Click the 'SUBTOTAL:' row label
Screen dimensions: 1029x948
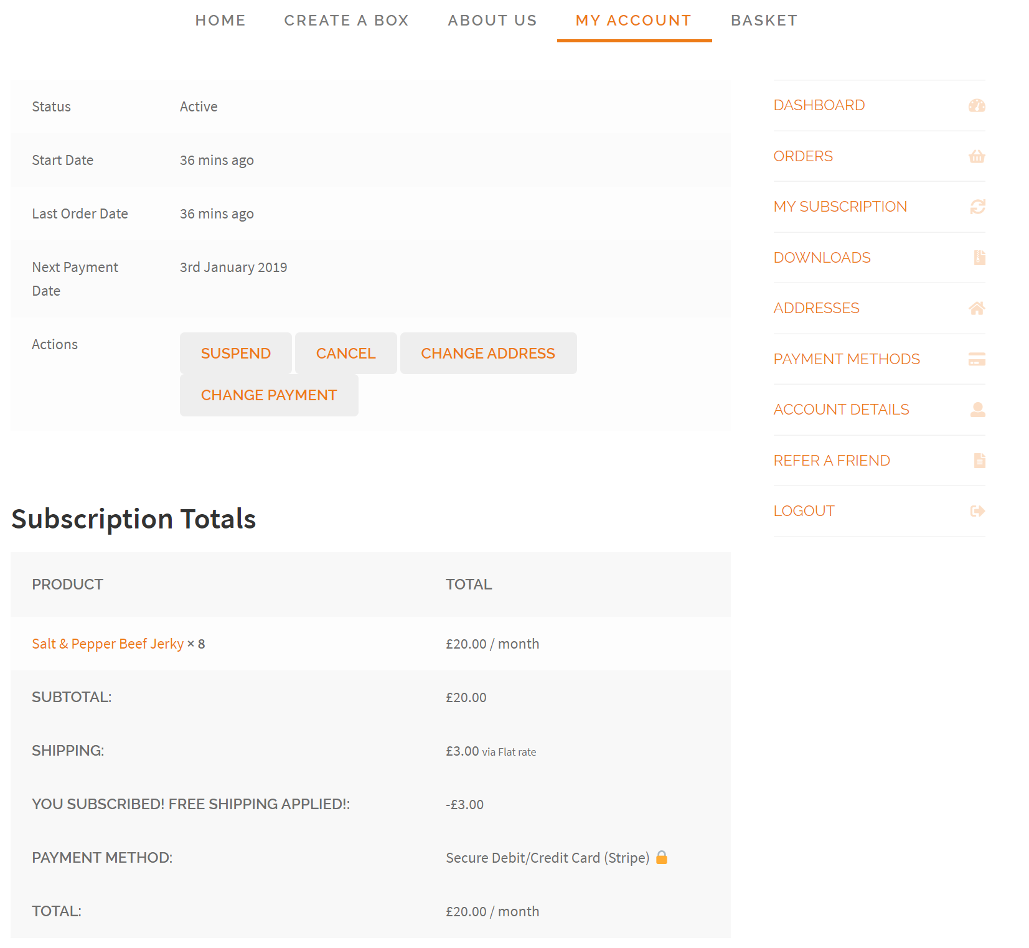(x=72, y=697)
